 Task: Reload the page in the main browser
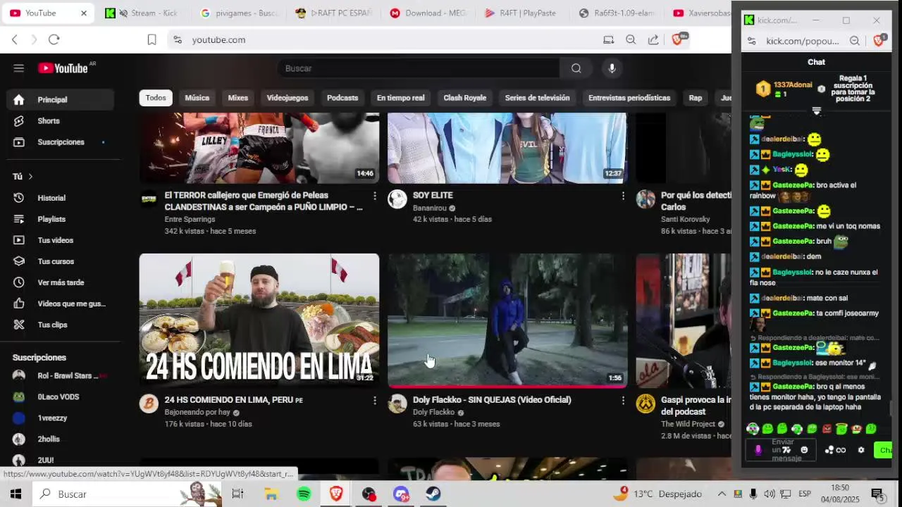[54, 40]
